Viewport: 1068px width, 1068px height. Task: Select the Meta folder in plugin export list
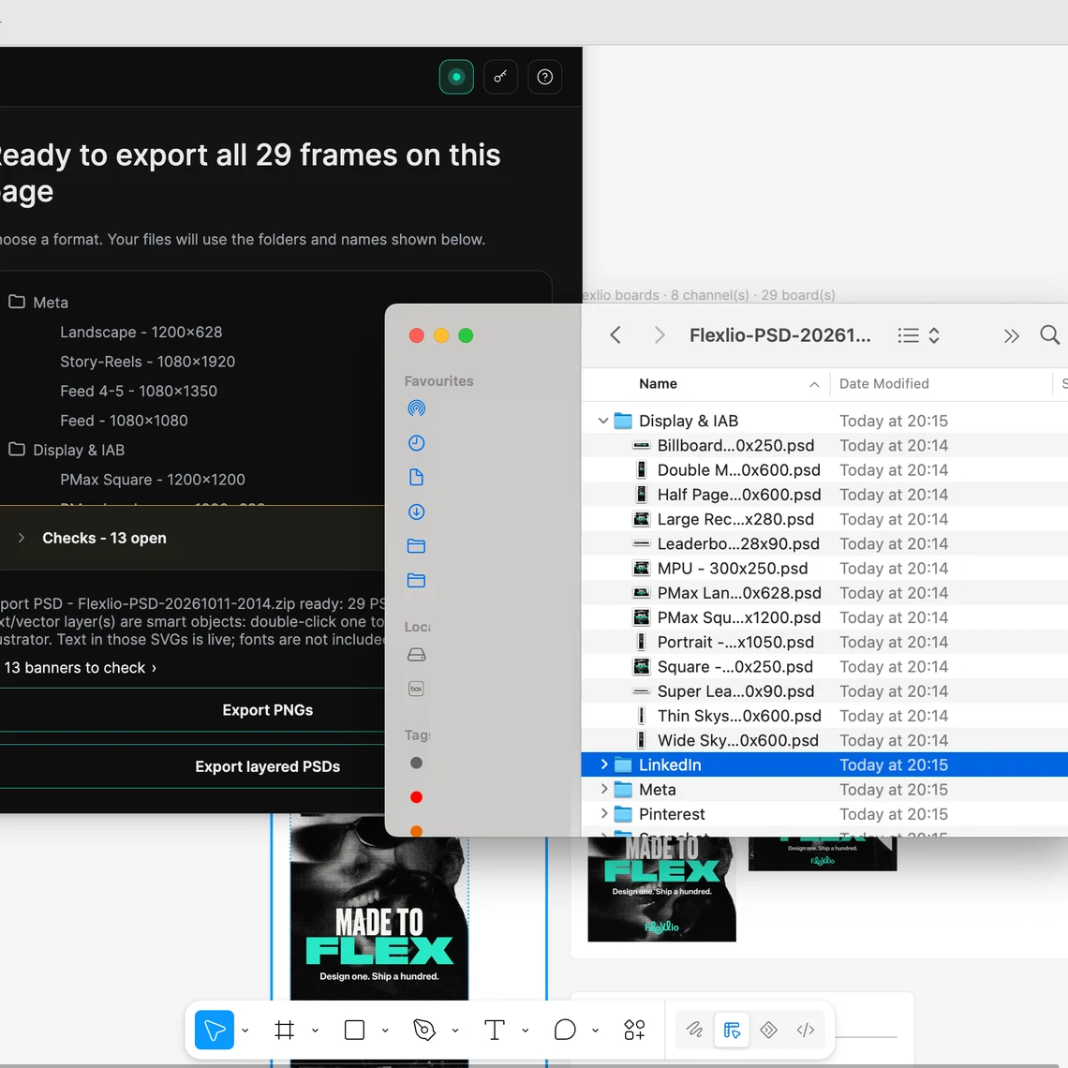[x=38, y=303]
